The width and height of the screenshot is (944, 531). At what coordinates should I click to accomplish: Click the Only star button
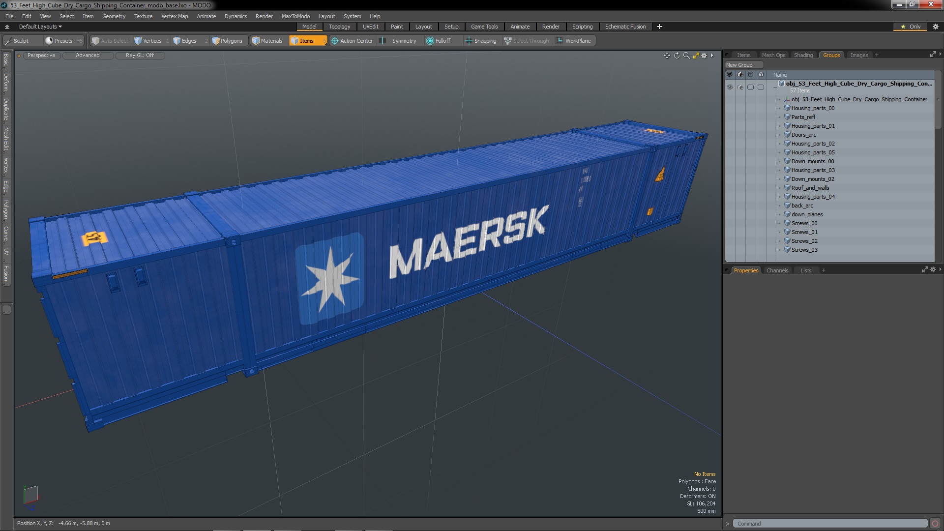click(x=911, y=27)
